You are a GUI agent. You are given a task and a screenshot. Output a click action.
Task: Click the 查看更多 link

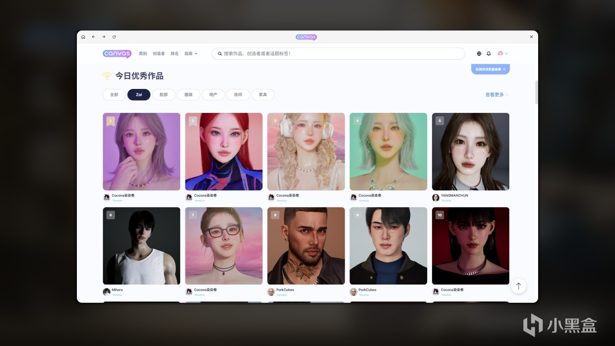[496, 95]
